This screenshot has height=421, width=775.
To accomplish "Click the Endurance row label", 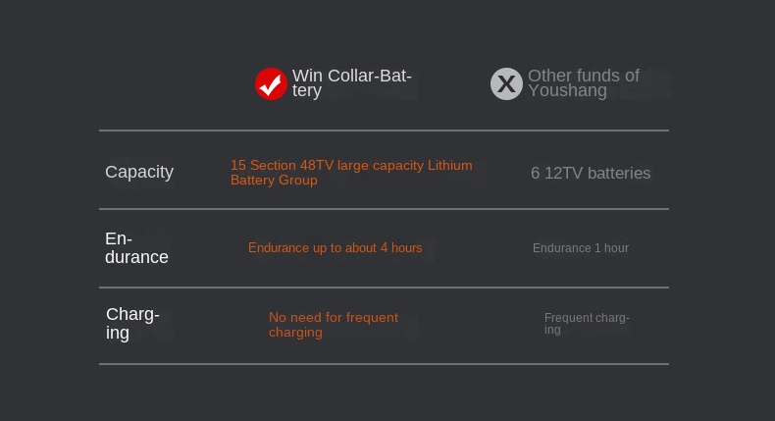I will (136, 248).
